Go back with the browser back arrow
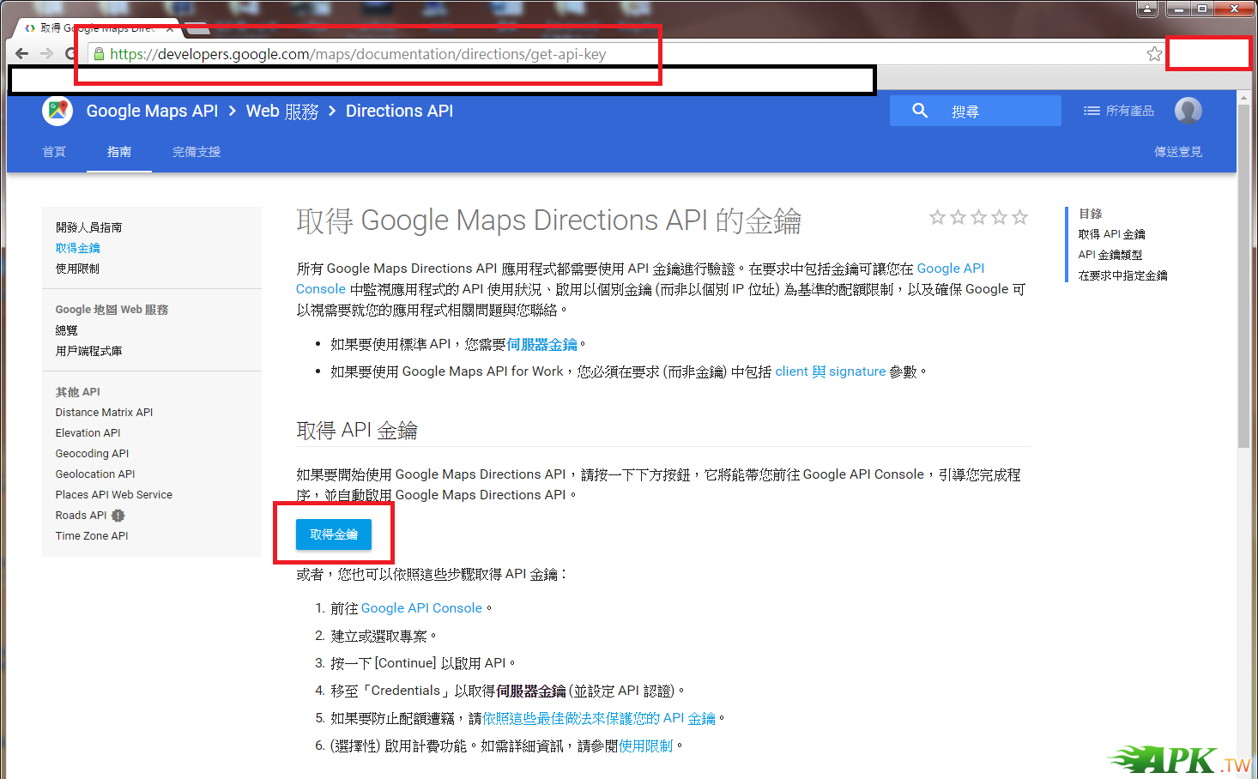1258x779 pixels. tap(22, 53)
